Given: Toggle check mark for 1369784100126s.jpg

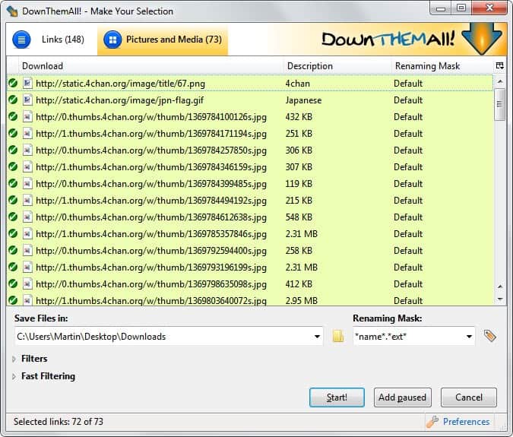Looking at the screenshot, I should 13,116.
